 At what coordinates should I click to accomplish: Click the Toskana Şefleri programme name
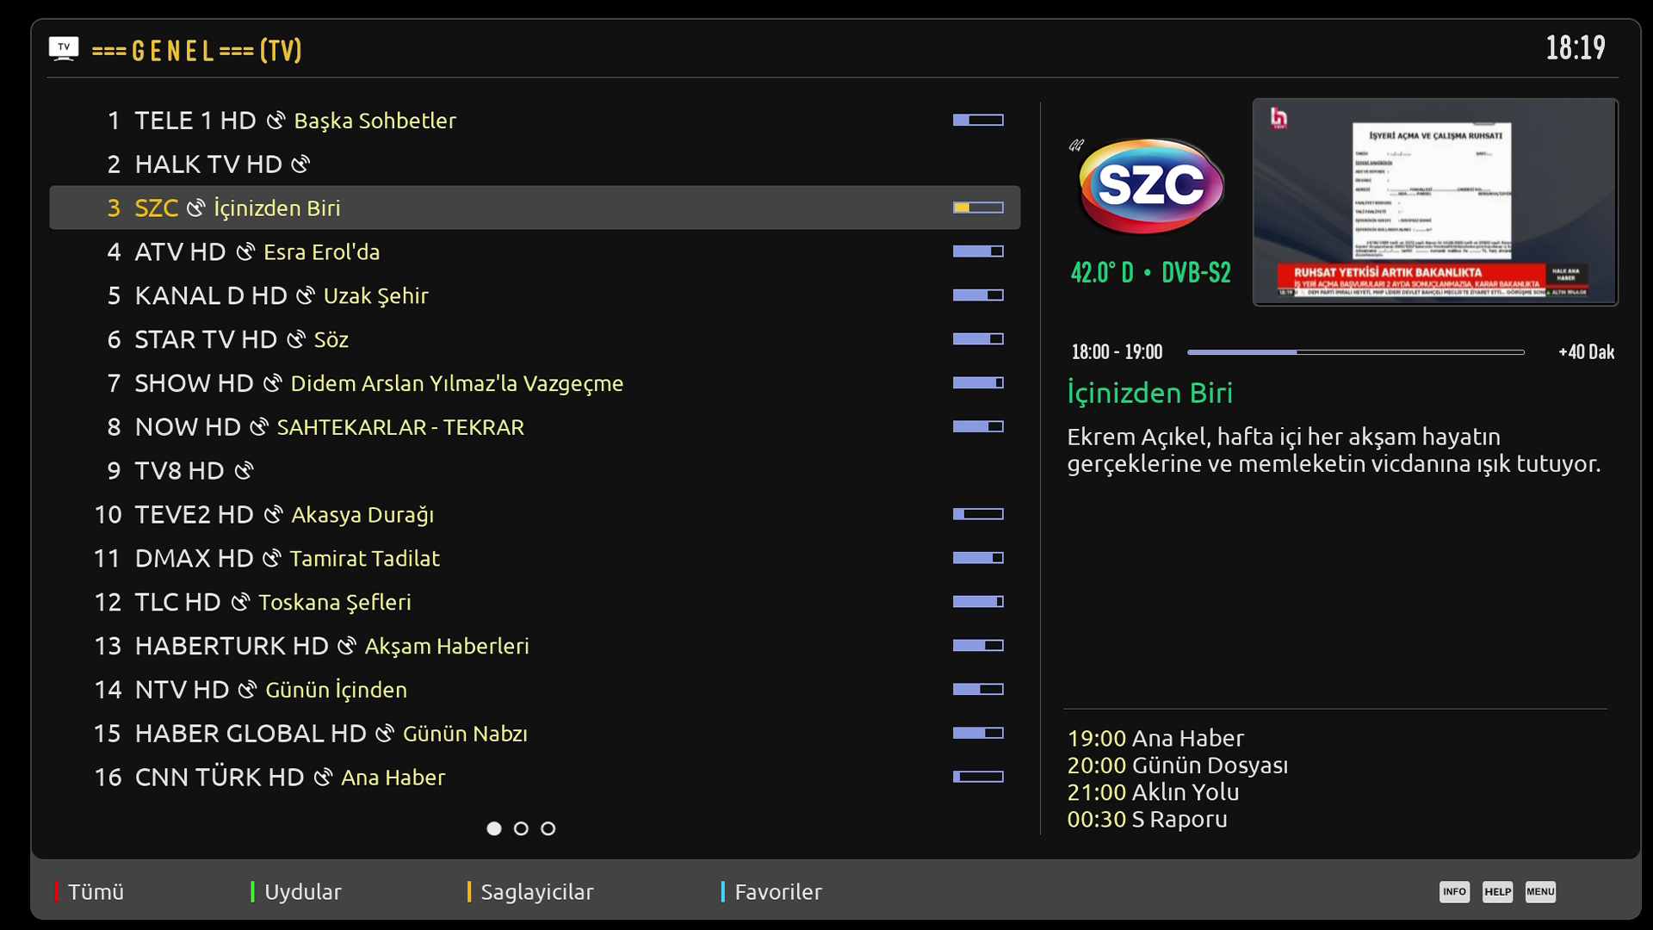[x=335, y=603]
